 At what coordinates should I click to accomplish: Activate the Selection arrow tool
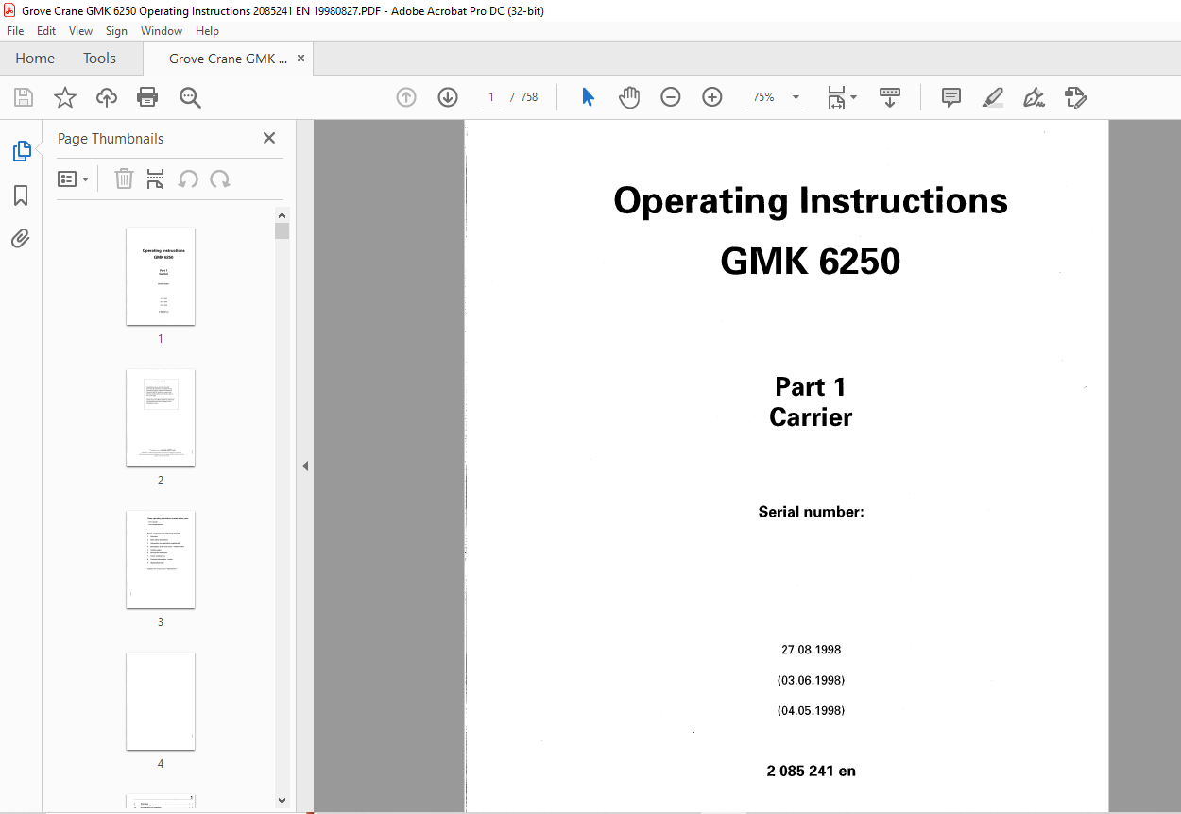coord(588,97)
